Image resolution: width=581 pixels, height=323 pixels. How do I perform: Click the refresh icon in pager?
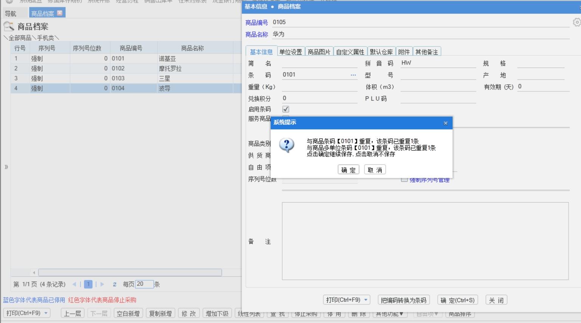(x=114, y=284)
